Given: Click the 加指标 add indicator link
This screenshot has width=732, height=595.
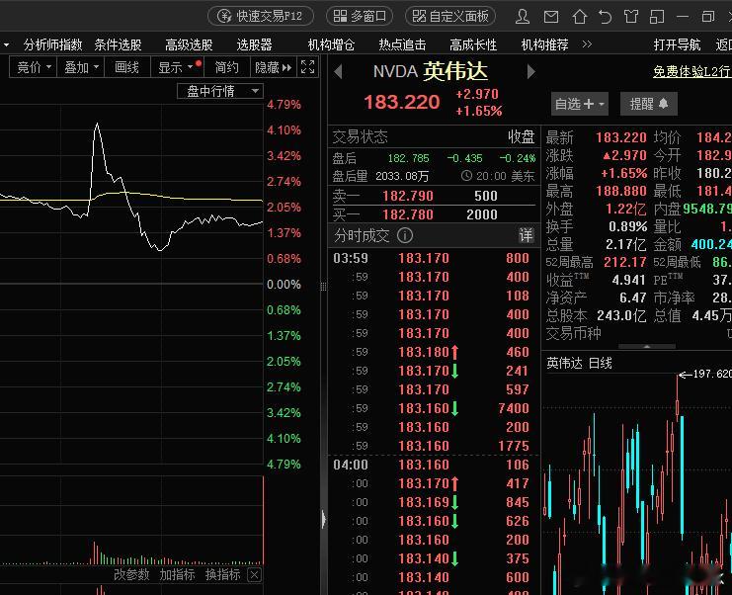Looking at the screenshot, I should coord(177,574).
